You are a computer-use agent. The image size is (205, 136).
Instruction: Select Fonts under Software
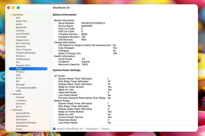click(19, 129)
